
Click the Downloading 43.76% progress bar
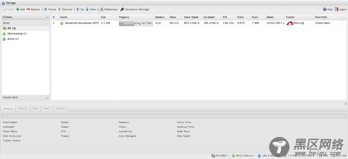(136, 23)
